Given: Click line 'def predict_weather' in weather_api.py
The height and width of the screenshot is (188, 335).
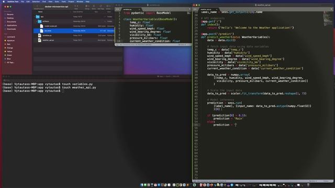Looking at the screenshot, I should pyautogui.click(x=236, y=37).
